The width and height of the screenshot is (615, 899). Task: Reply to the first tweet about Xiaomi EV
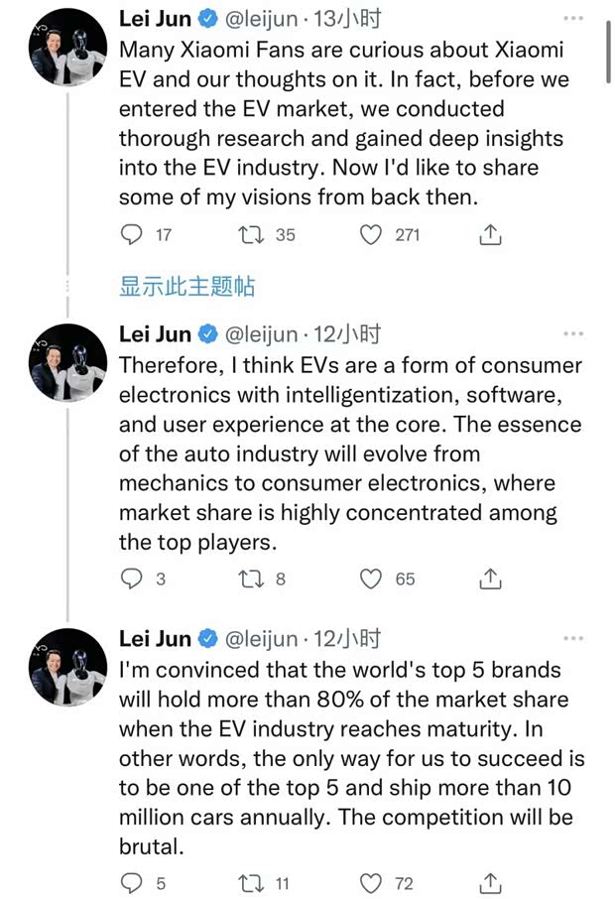pyautogui.click(x=132, y=235)
